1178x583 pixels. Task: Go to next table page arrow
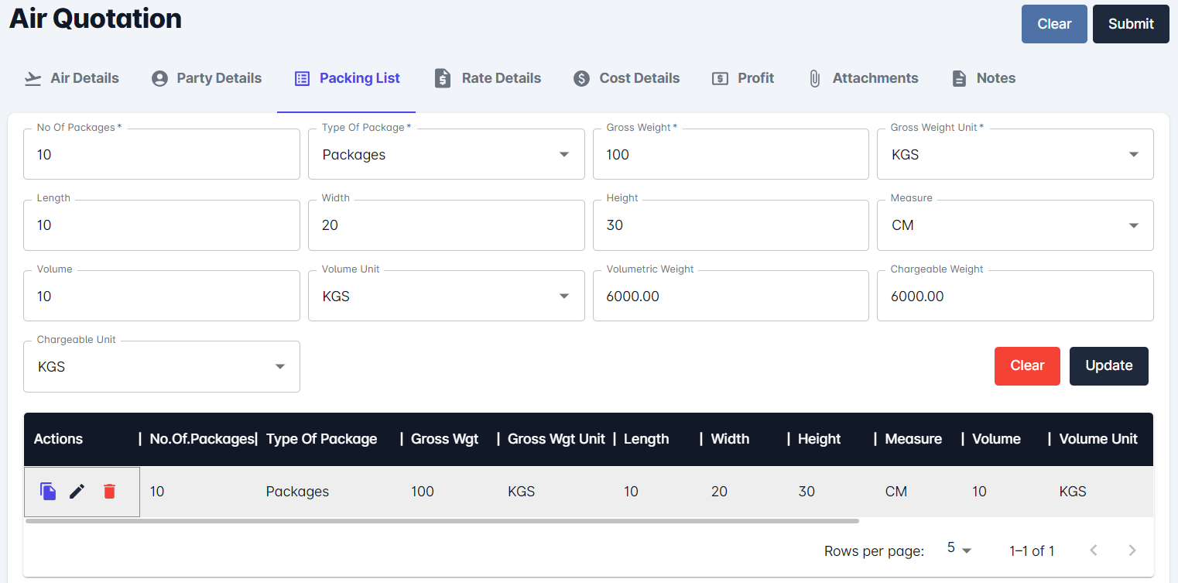[1132, 550]
